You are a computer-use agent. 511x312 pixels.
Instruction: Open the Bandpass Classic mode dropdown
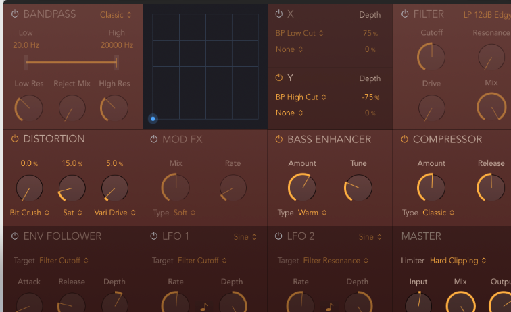point(116,14)
